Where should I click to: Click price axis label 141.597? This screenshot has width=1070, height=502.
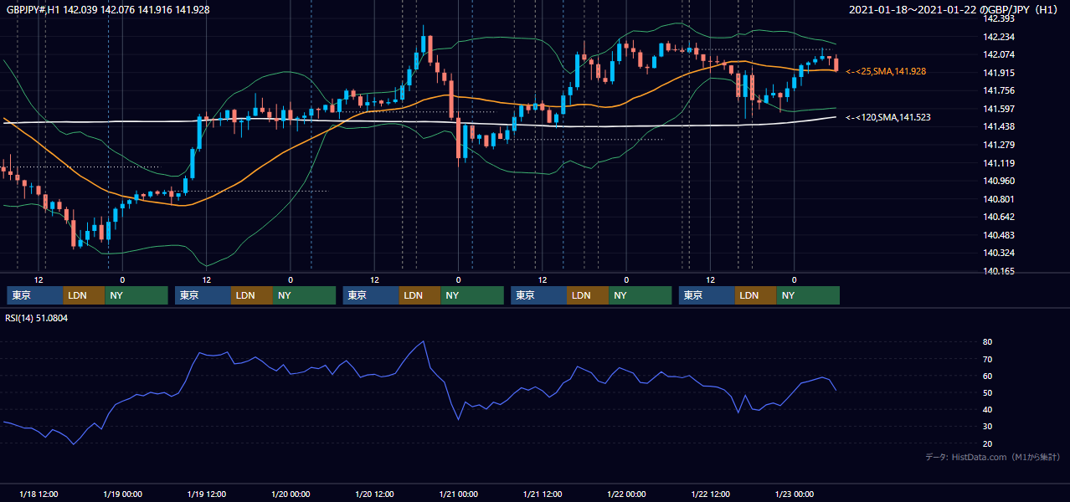[999, 109]
